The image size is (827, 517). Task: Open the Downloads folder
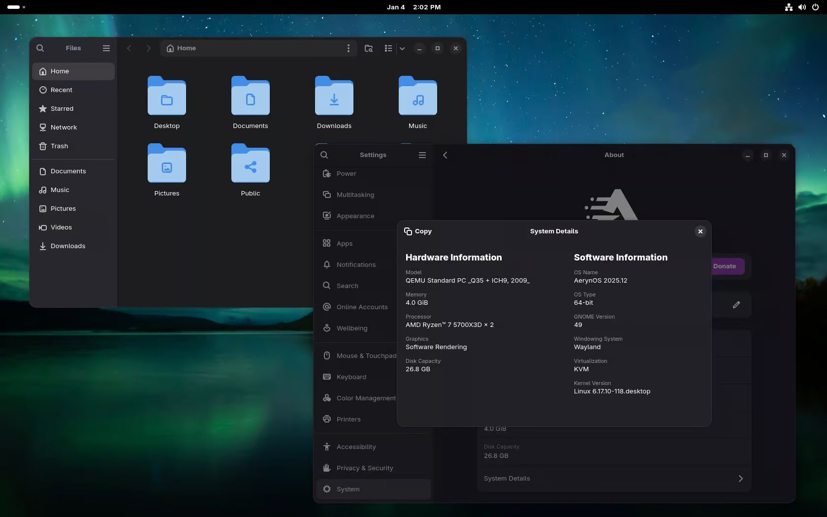[x=334, y=102]
